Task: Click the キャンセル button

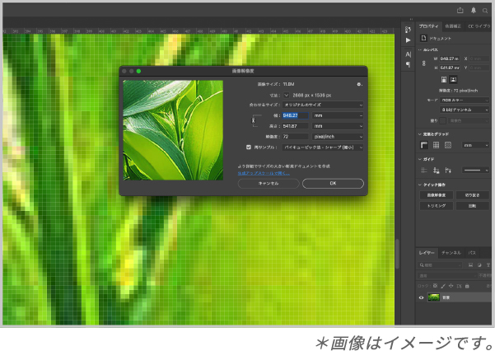Action: pyautogui.click(x=269, y=183)
